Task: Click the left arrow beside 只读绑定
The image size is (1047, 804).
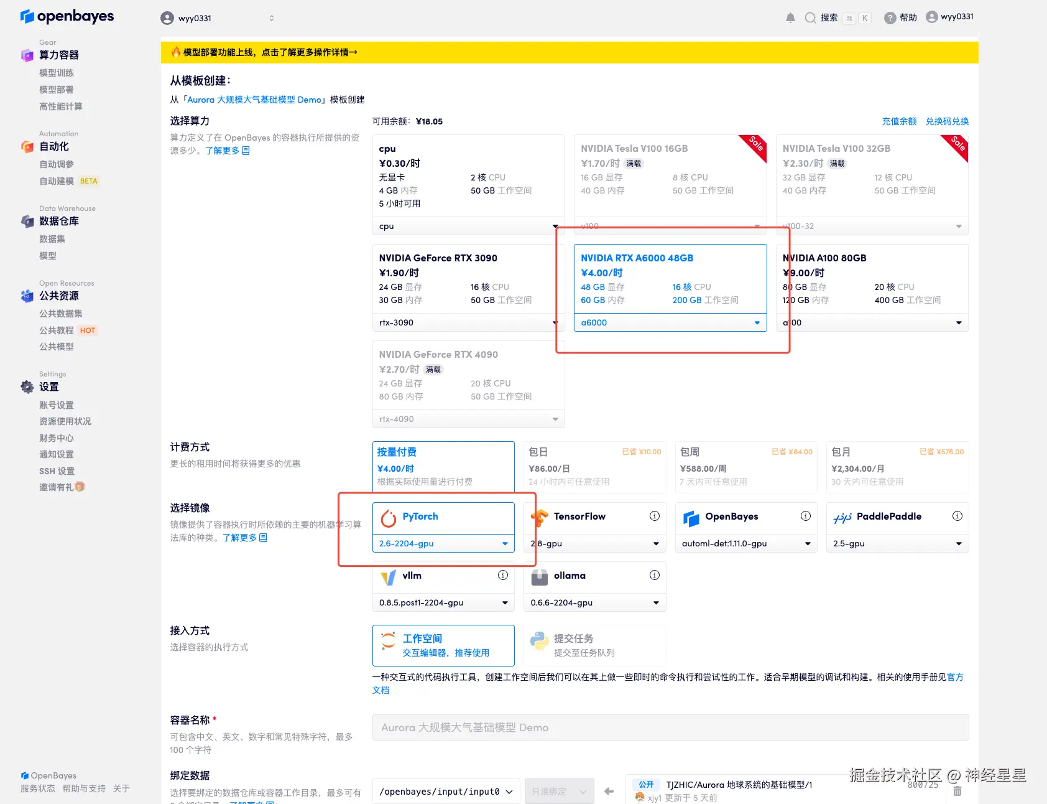Action: point(609,792)
